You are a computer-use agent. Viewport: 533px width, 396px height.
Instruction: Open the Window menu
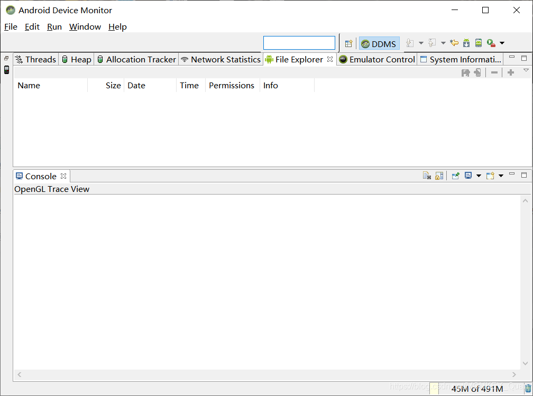coord(85,27)
